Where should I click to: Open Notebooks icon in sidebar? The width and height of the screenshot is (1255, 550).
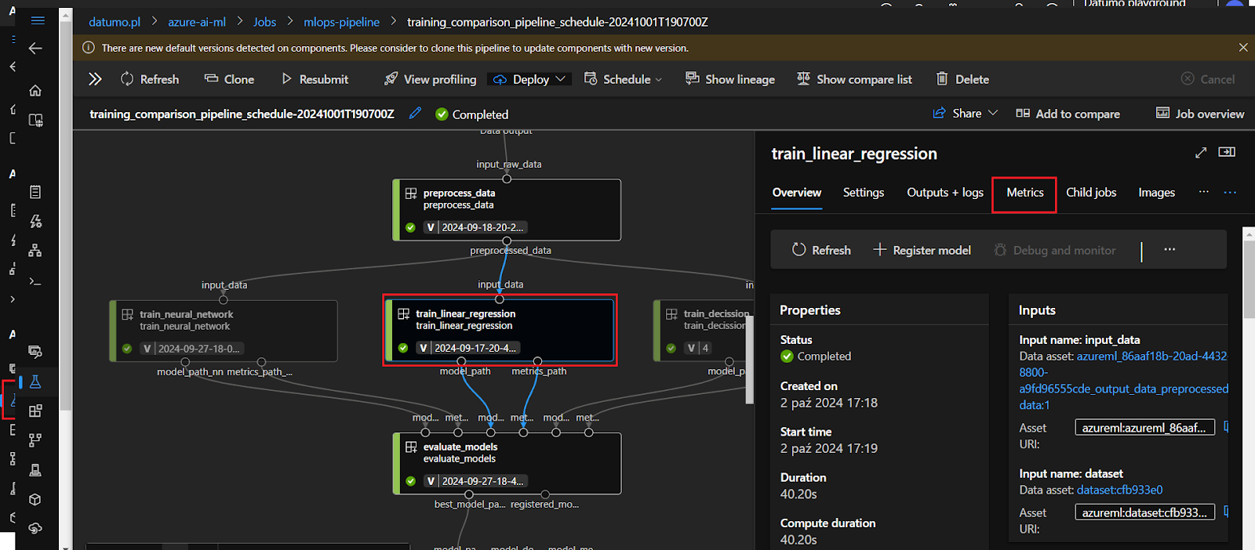coord(35,192)
